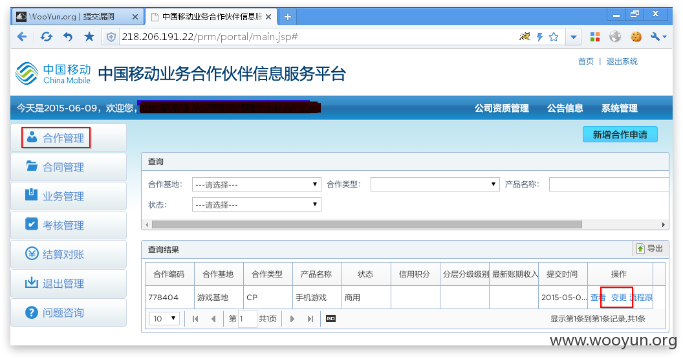The image size is (683, 359).
Task: Click the 流程跟 link for row 778404
Action: tap(641, 298)
